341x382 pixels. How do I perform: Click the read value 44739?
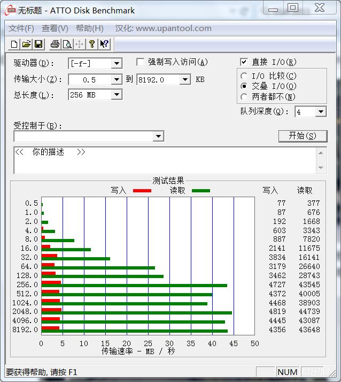(x=309, y=311)
